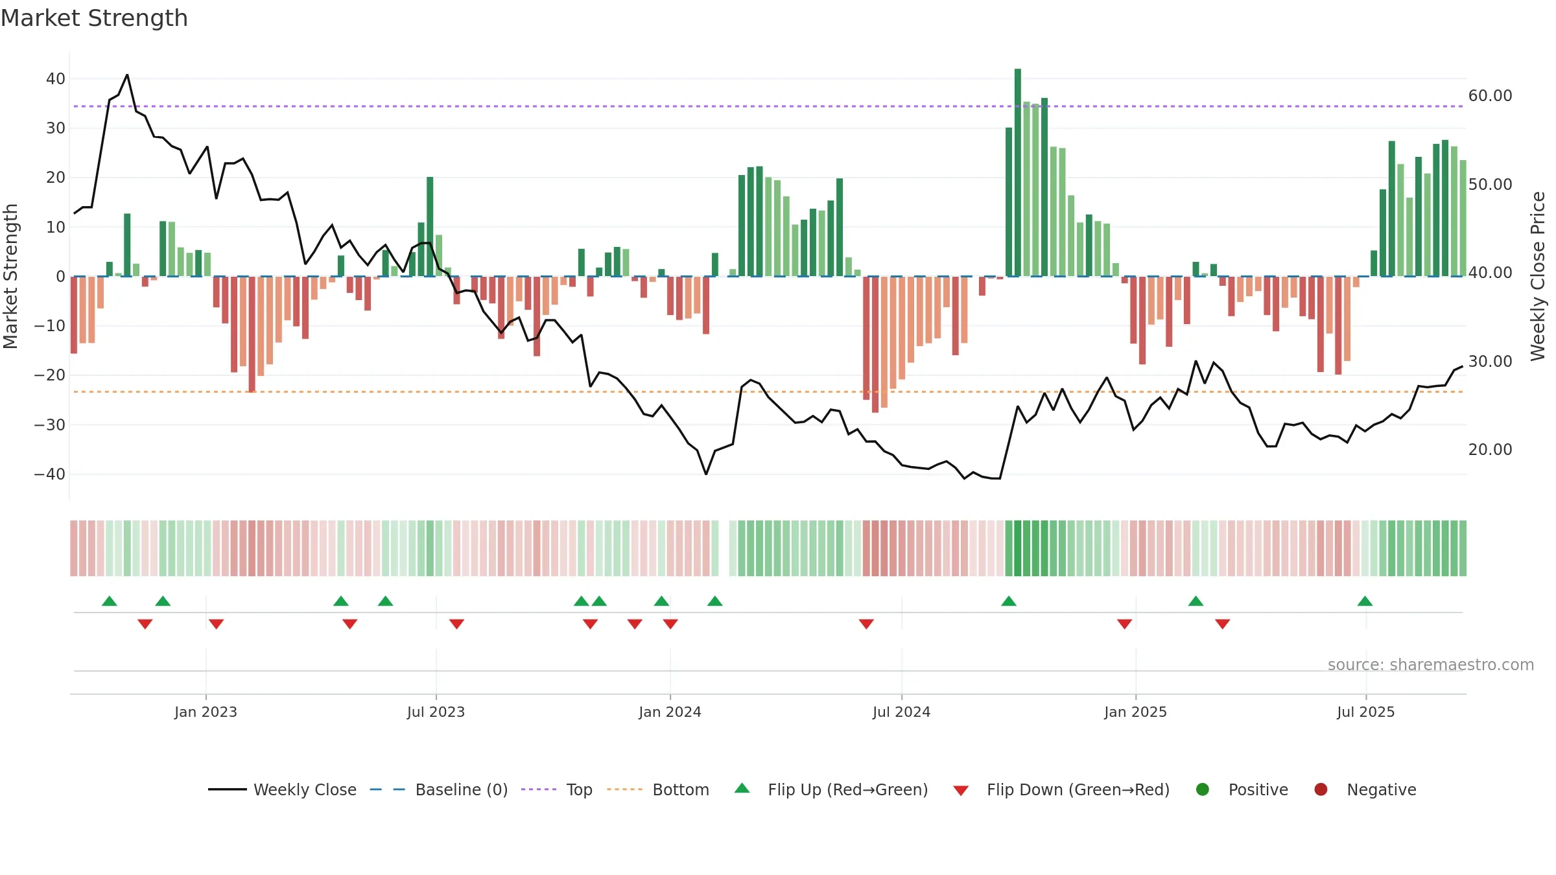Click the 60.00 price axis label
Screen dimensions: 1556x875
[x=1491, y=95]
